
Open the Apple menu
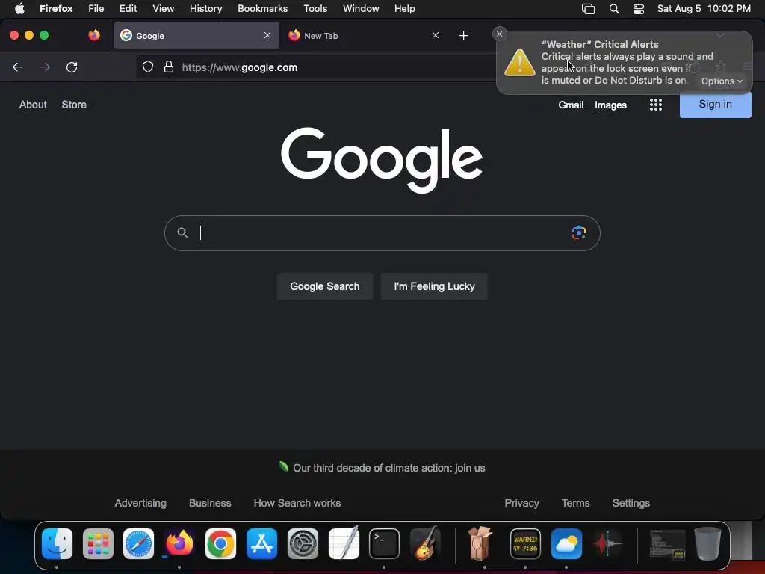point(19,8)
